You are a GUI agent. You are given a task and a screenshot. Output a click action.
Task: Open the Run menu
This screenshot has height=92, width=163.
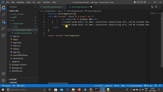click(x=39, y=2)
